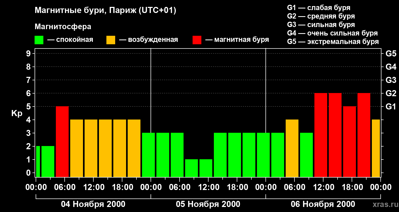This screenshot has width=399, height=212.
Task: Click 'G1 — слабая буря' description
Action: pos(319,8)
